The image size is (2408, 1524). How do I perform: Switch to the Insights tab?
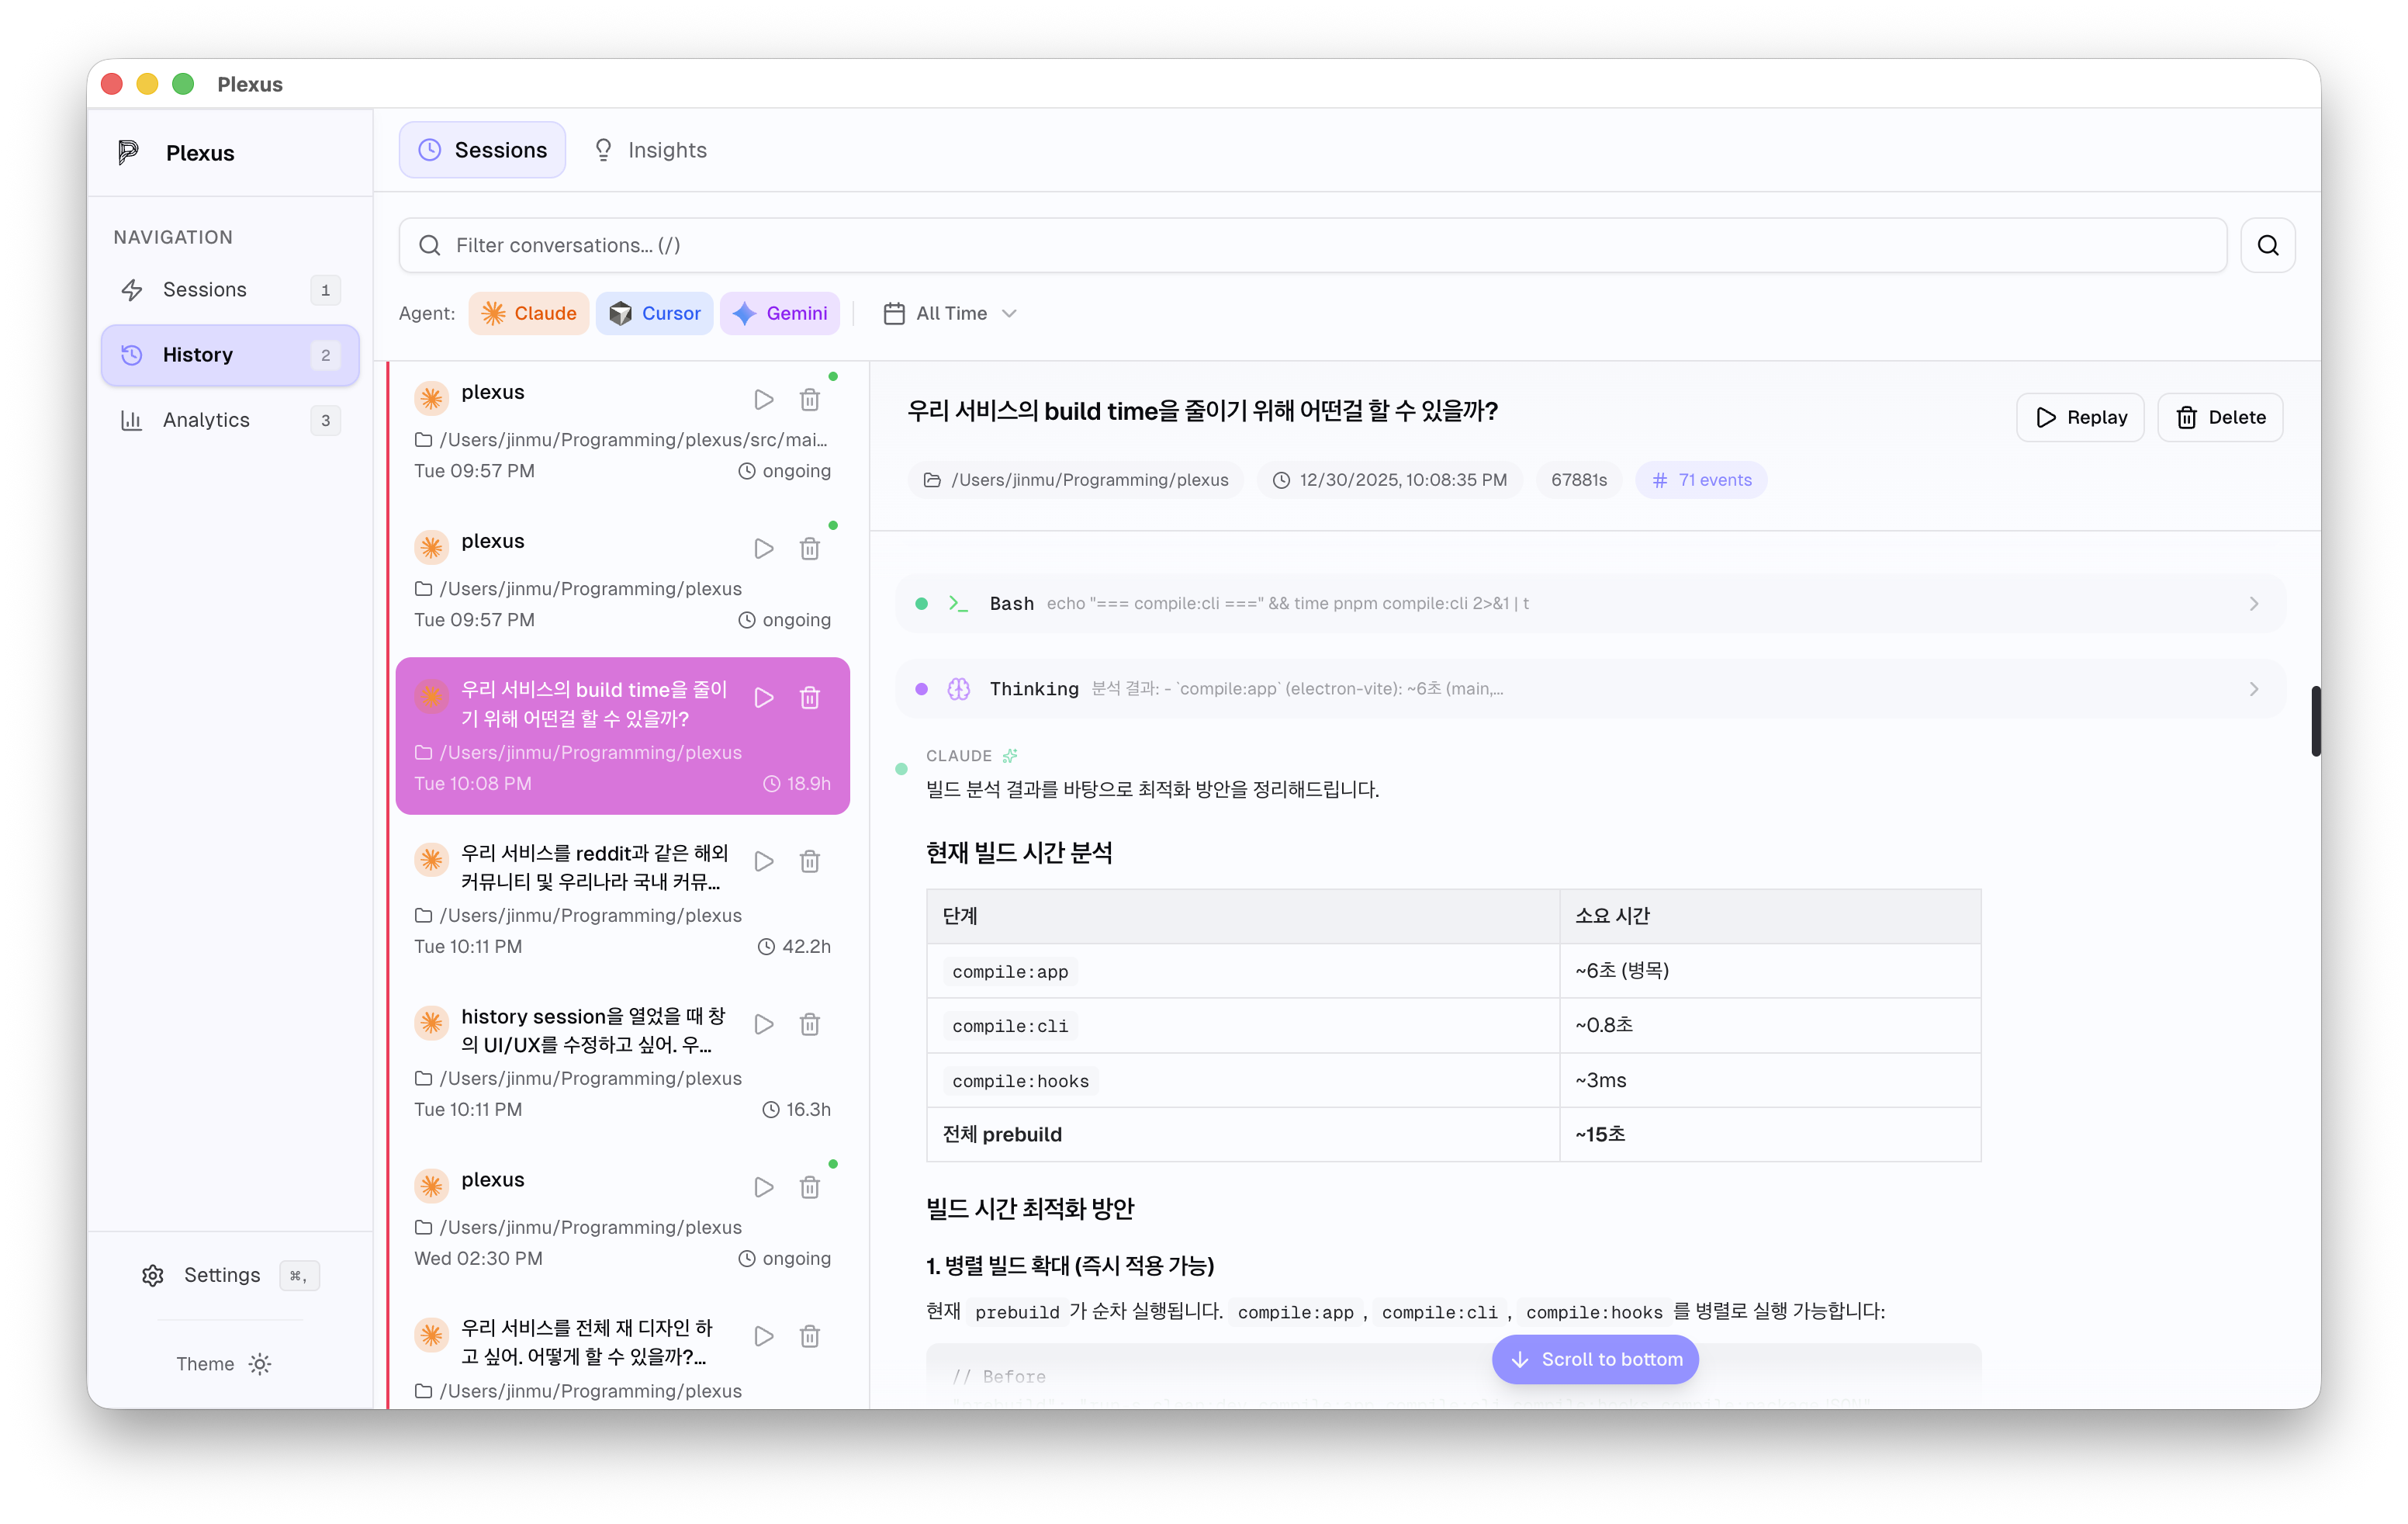650,149
